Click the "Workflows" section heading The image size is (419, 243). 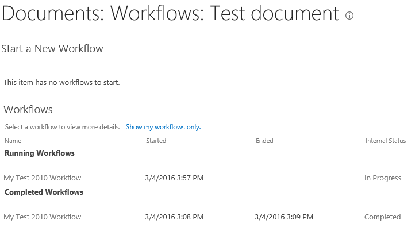pos(28,109)
